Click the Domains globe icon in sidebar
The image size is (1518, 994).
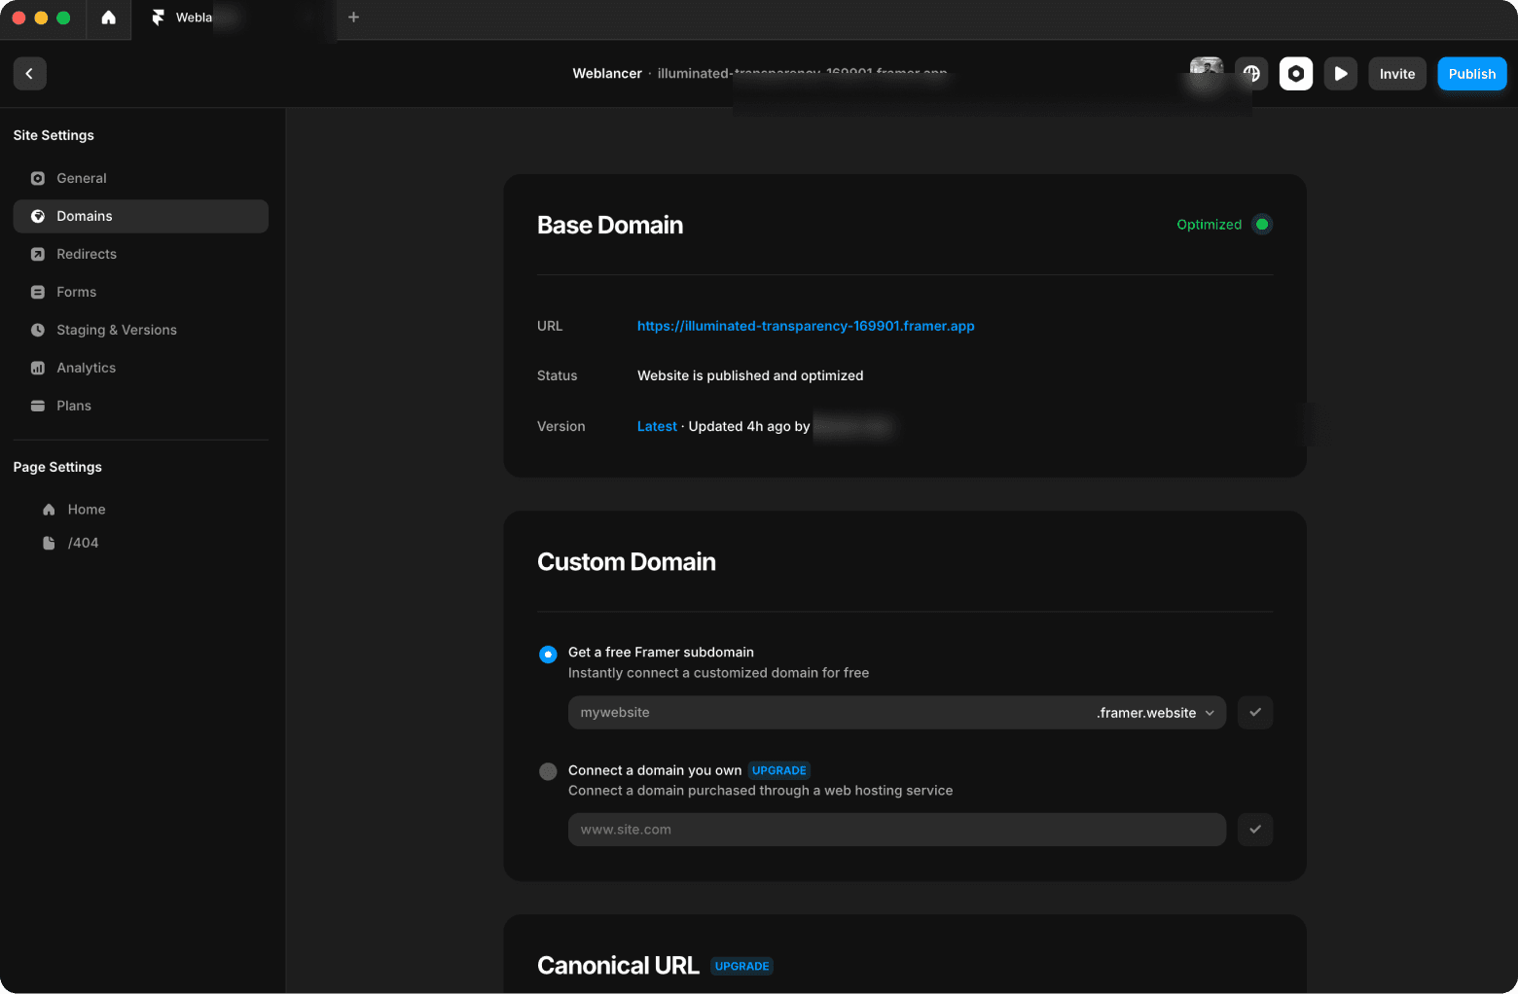pos(38,217)
